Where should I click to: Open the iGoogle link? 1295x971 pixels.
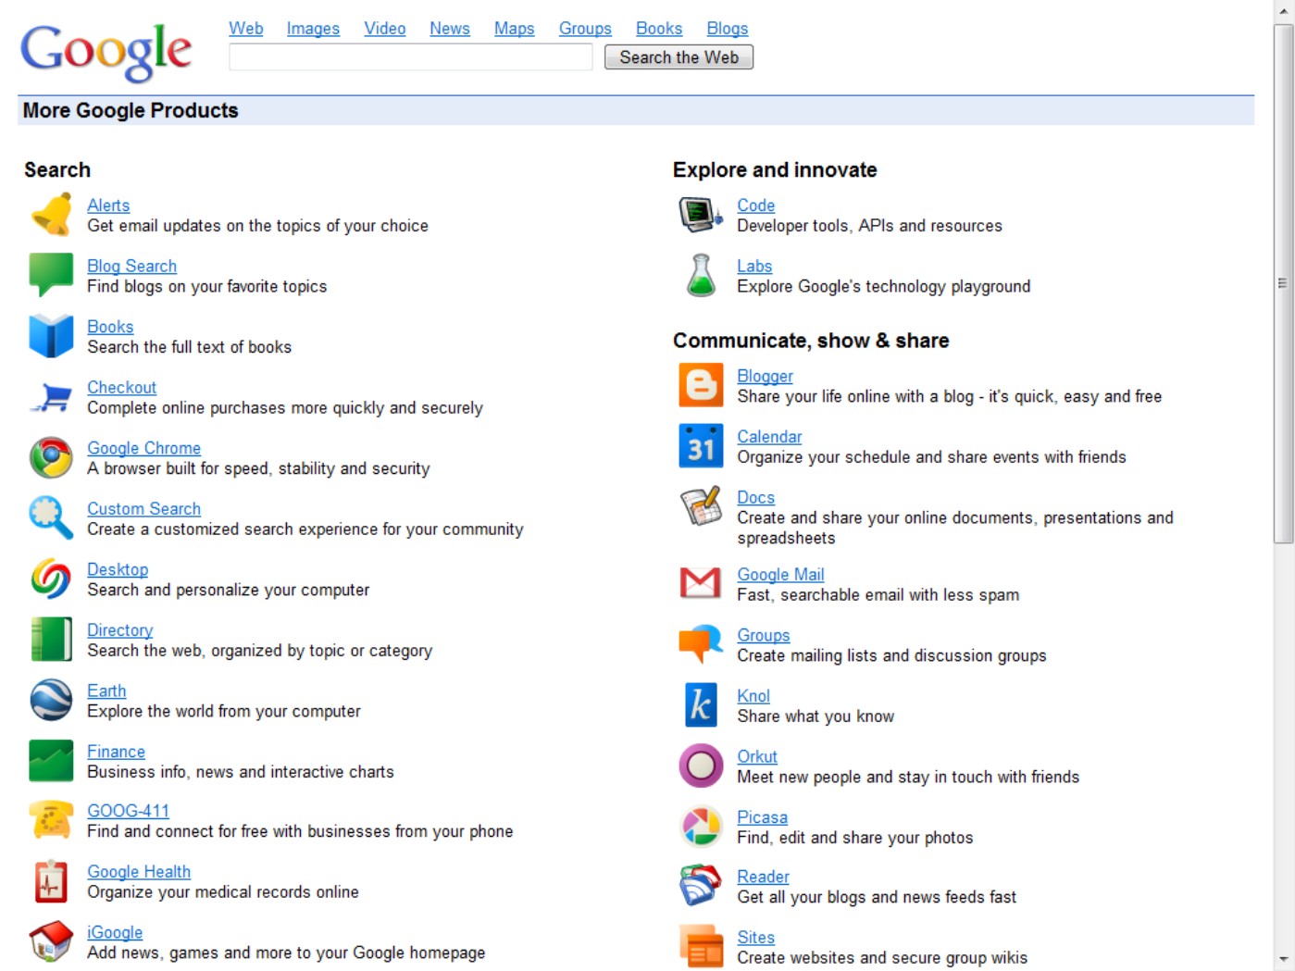115,932
